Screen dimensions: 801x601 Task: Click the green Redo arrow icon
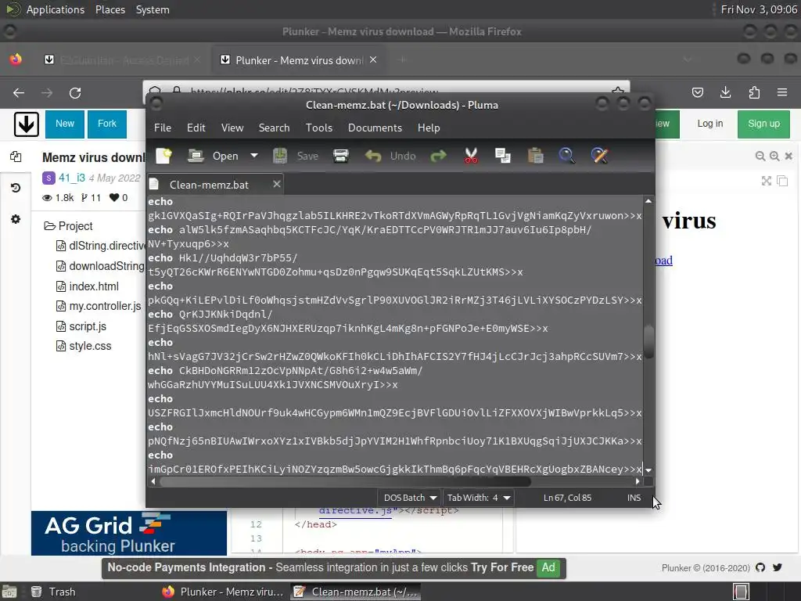point(438,156)
